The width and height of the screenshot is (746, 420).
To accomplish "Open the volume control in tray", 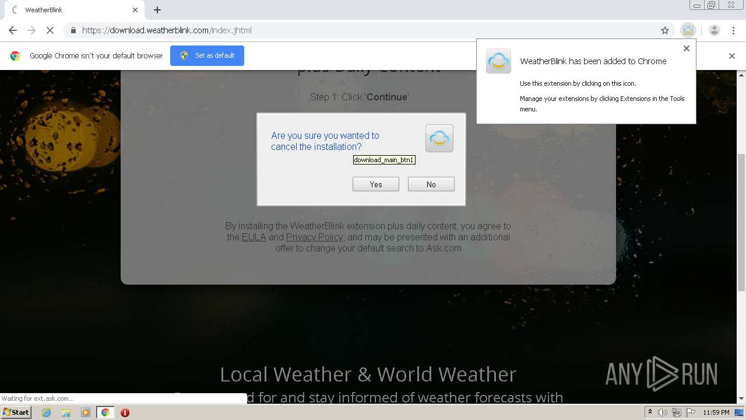I will click(663, 412).
